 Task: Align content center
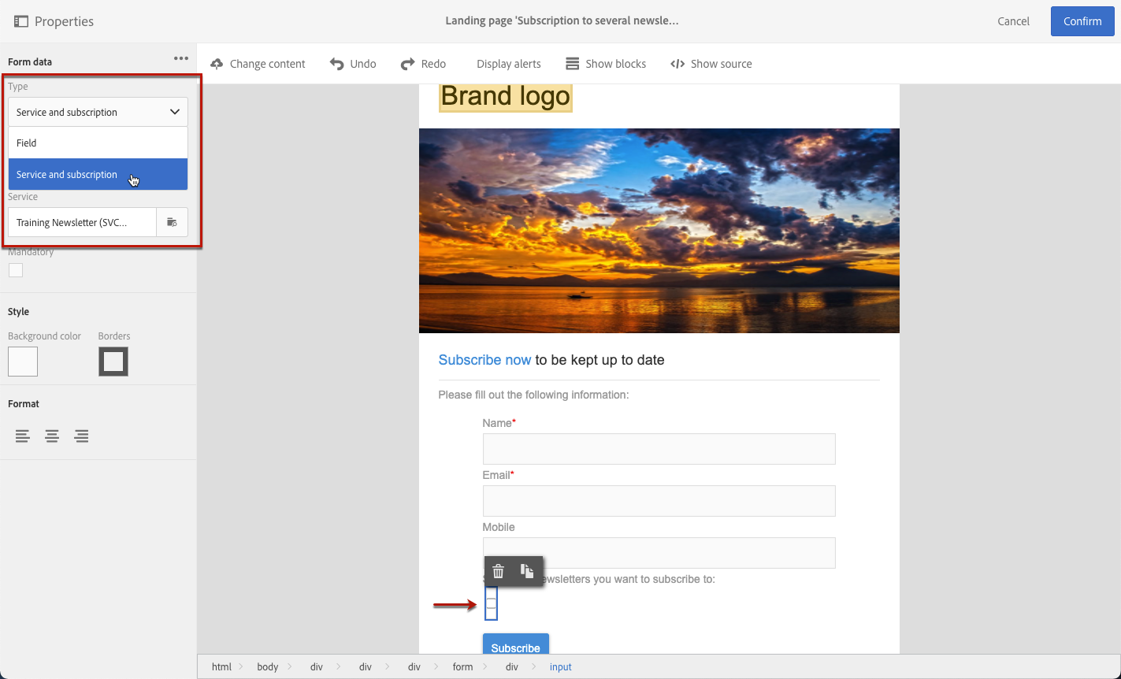(52, 436)
